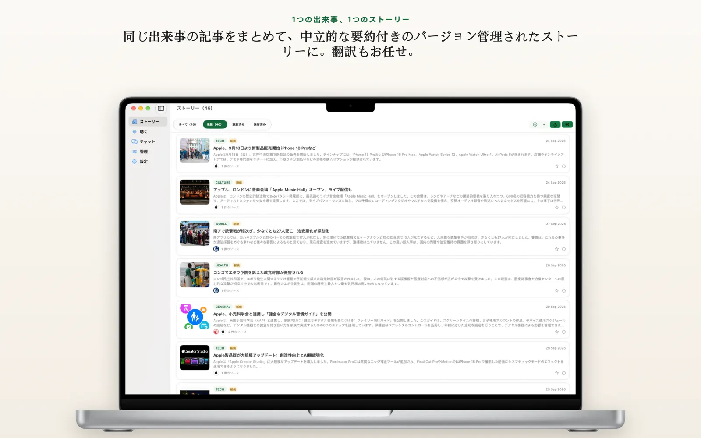Open headline Apple製品群が大規模アップデート
Viewport: 701px width, 438px height.
(x=269, y=355)
